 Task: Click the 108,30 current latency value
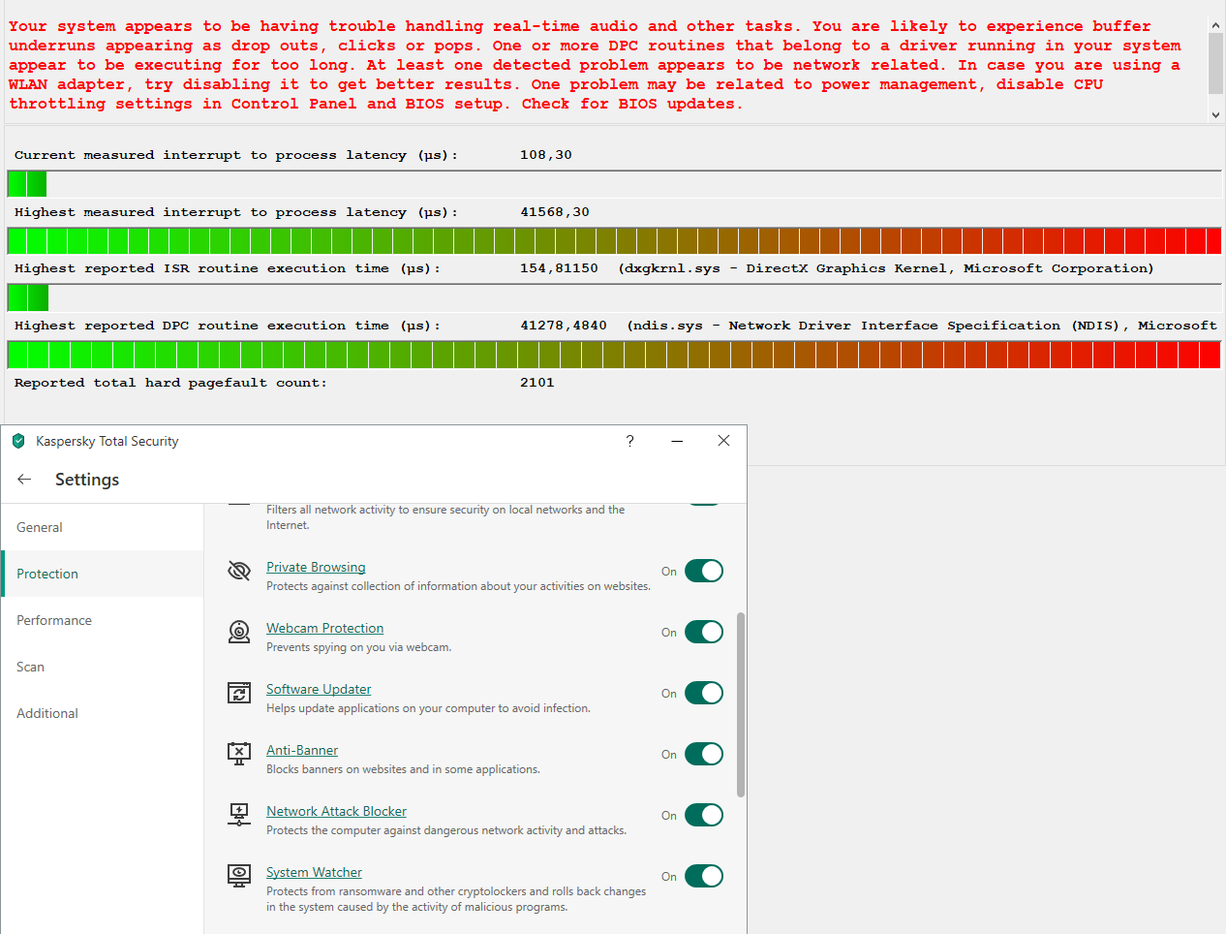(x=545, y=155)
